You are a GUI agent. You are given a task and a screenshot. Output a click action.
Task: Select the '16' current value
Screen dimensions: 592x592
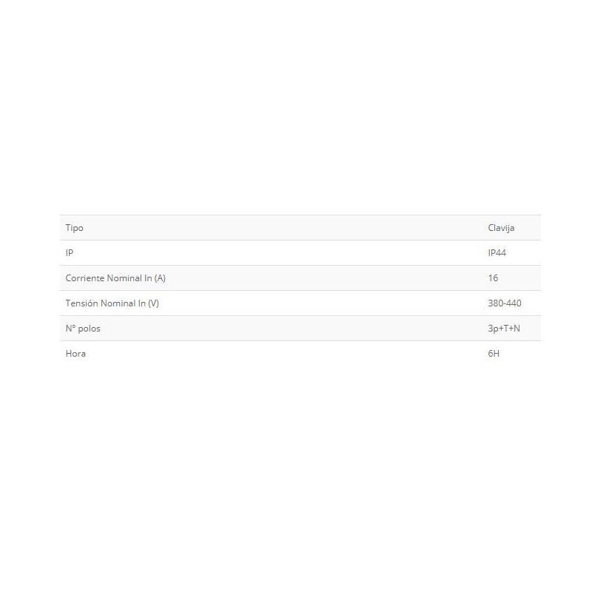click(493, 278)
